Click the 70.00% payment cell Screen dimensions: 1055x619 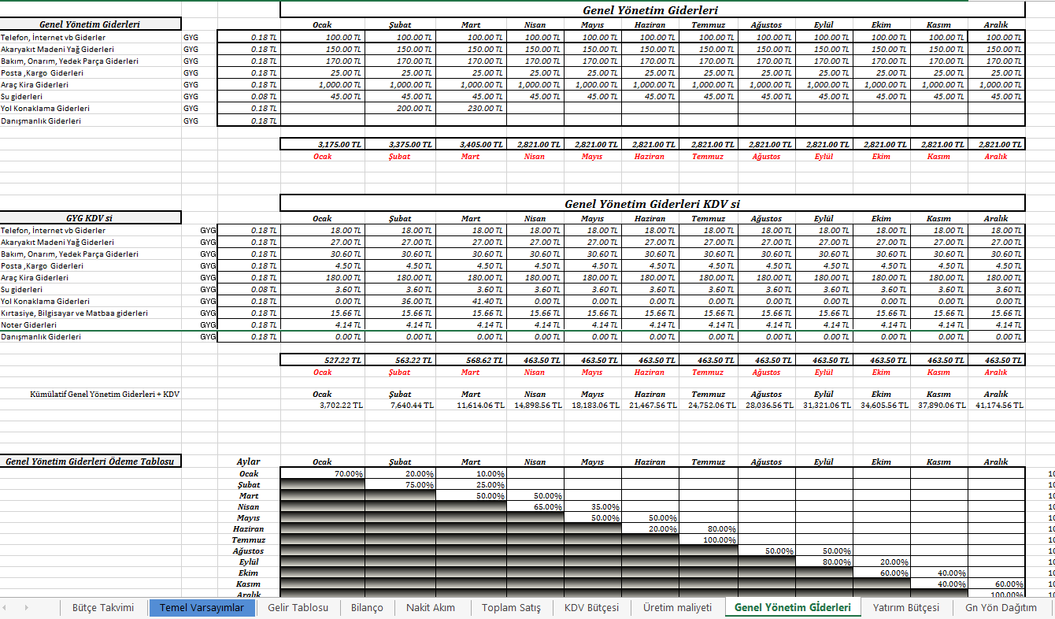point(322,474)
